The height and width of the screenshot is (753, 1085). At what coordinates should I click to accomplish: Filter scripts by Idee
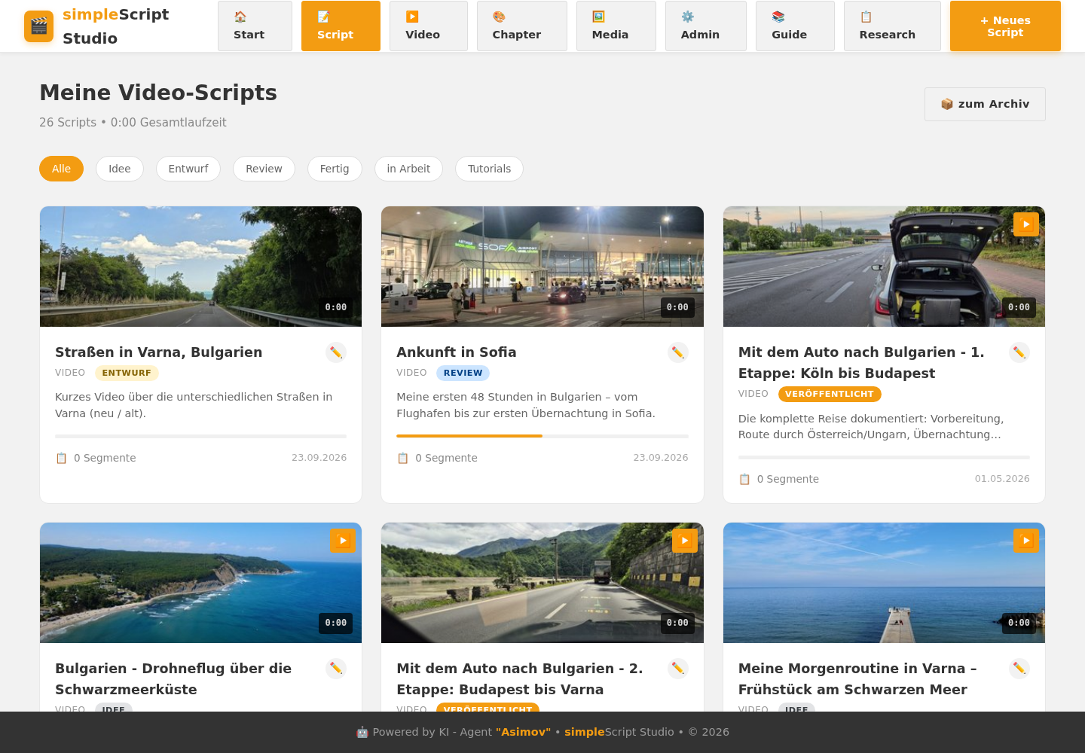[x=120, y=169]
